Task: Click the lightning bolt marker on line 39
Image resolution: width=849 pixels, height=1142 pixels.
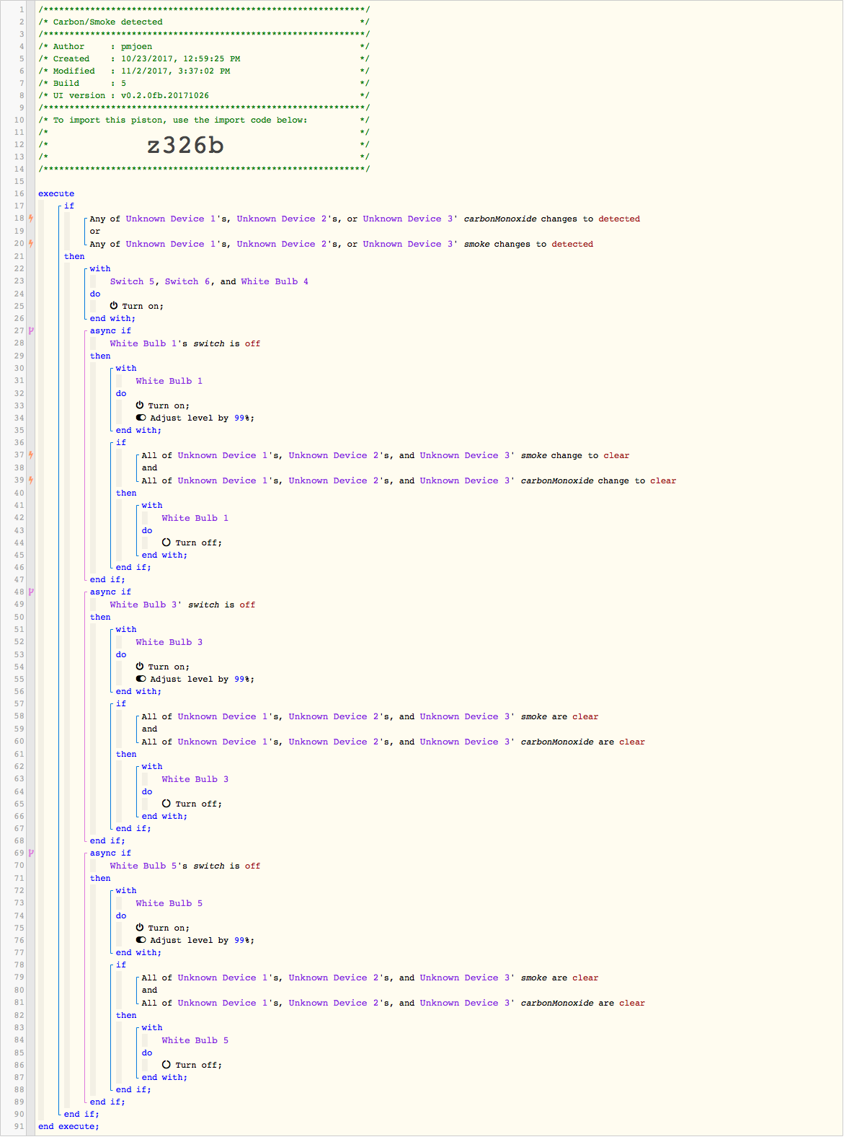Action: coord(31,480)
